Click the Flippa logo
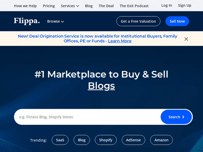Viewport: 203px width, 152px height. 27,21
